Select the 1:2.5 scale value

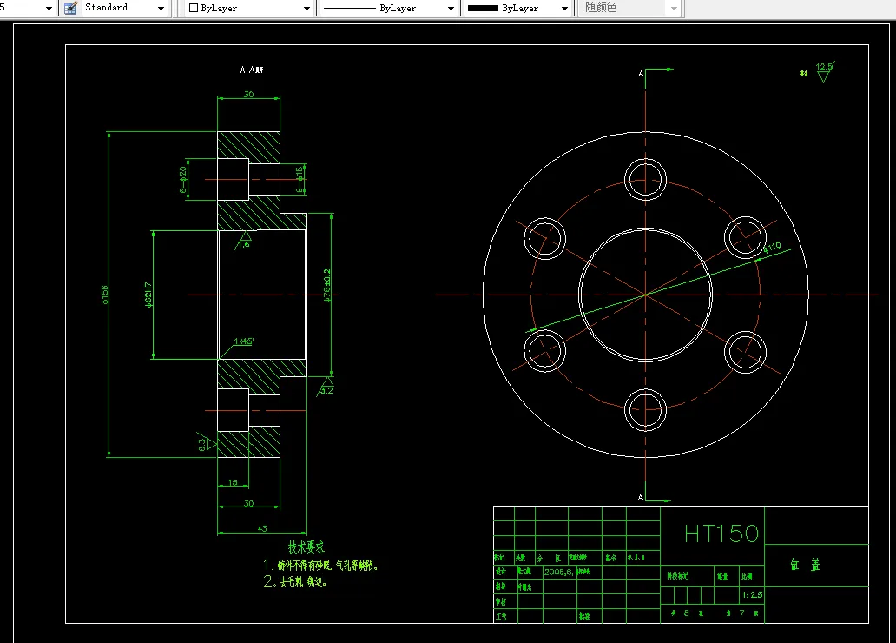[752, 595]
